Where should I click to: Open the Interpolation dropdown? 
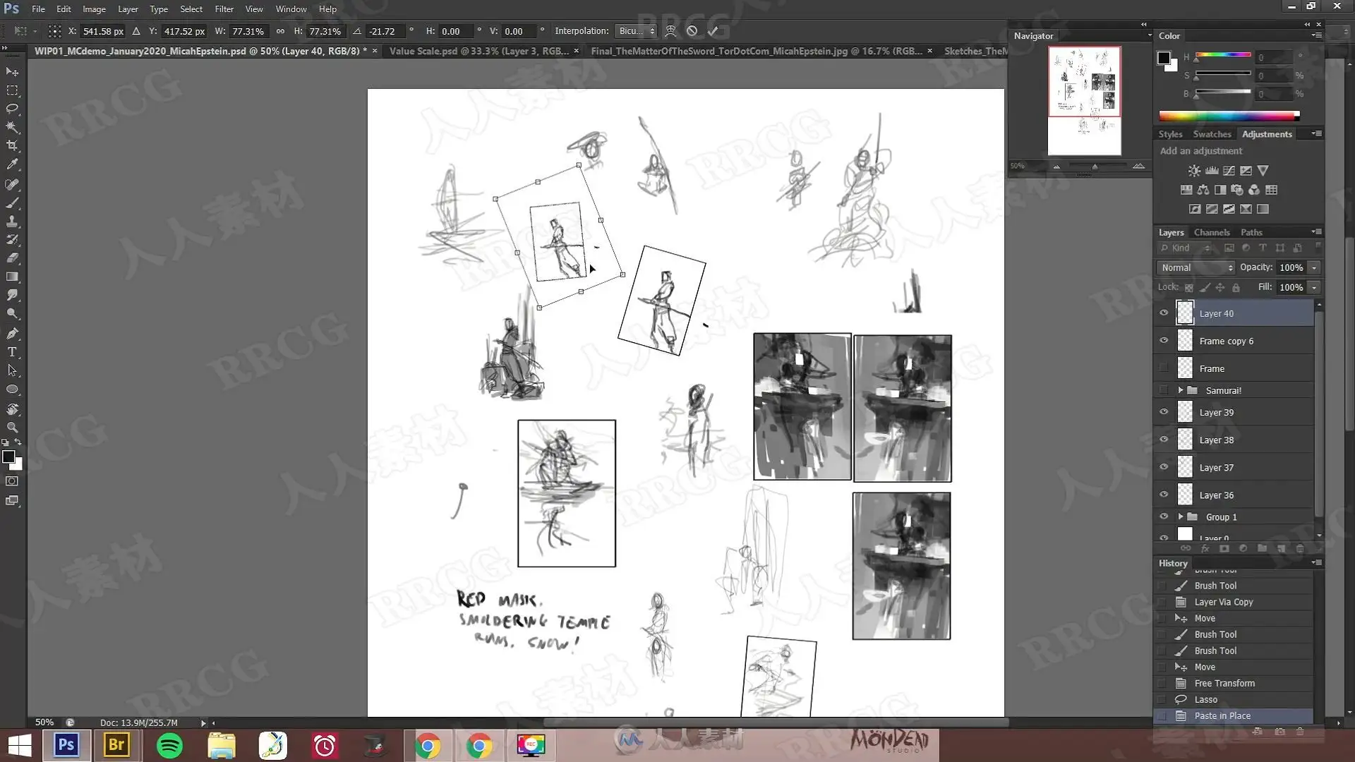pos(637,31)
